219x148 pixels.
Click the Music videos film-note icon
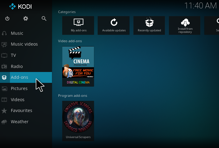coord(4,44)
